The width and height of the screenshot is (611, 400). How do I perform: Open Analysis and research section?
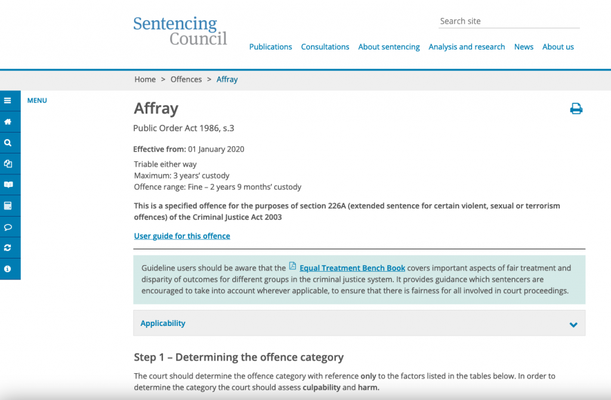467,47
